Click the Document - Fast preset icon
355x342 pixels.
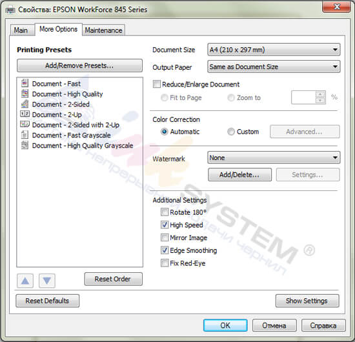[x=25, y=83]
